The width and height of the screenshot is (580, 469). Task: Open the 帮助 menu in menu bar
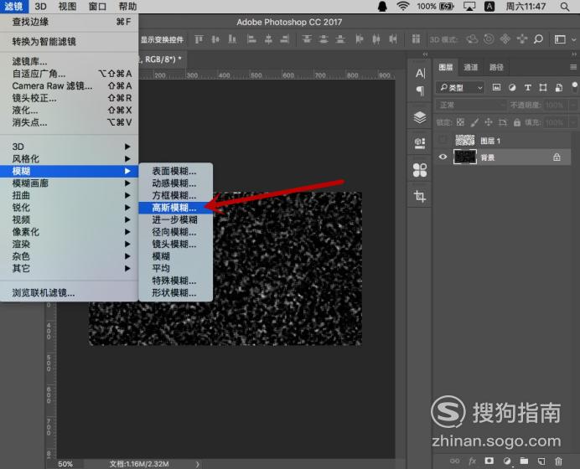pos(127,7)
